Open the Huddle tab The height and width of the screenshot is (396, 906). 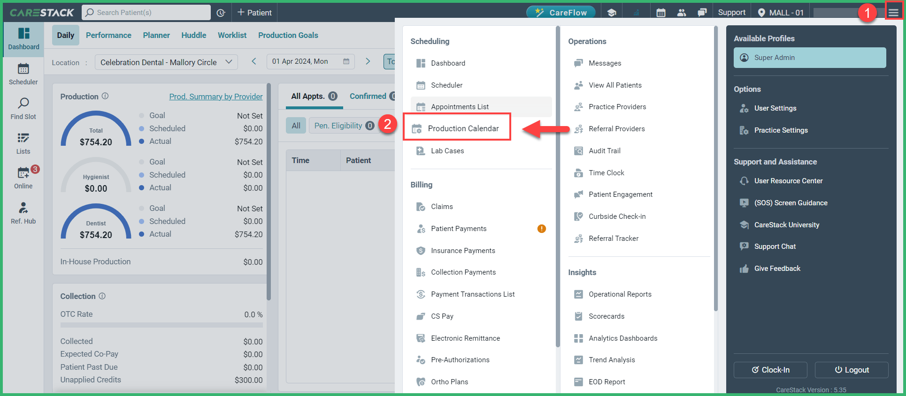coord(194,35)
